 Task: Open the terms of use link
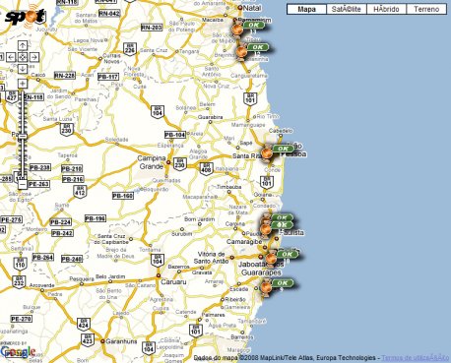point(416,357)
